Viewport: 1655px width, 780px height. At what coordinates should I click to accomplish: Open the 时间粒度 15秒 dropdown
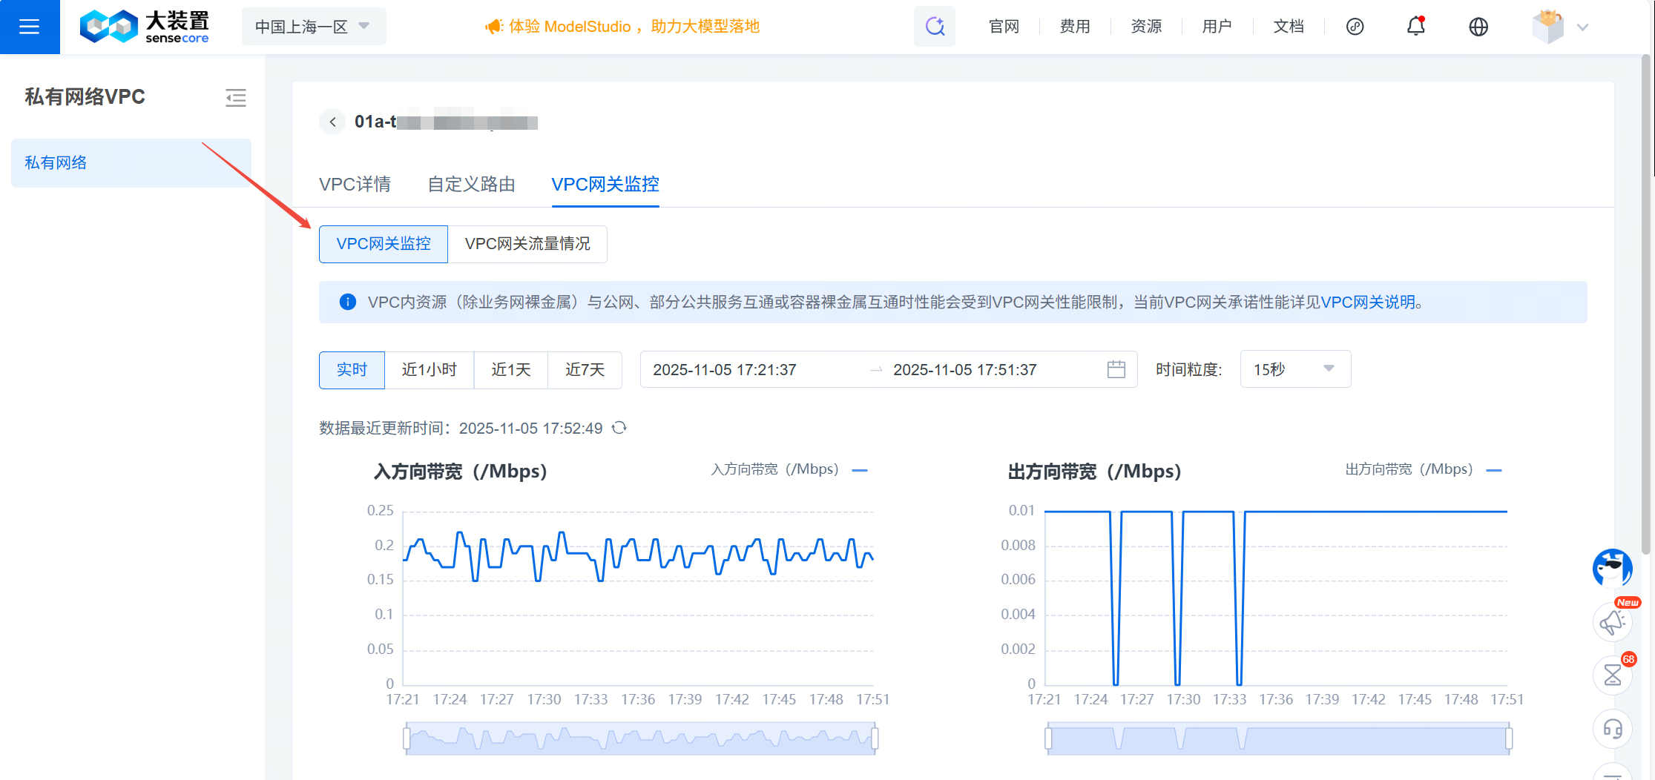pos(1294,369)
